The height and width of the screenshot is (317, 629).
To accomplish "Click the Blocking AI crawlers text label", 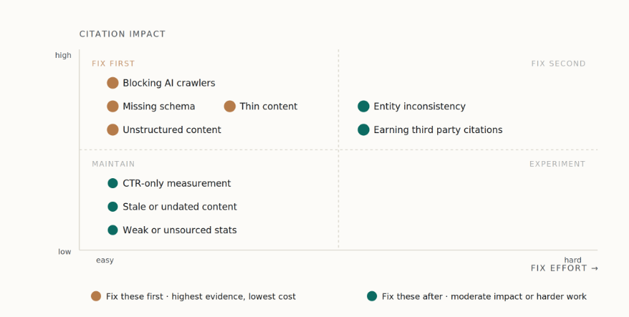I will click(169, 83).
